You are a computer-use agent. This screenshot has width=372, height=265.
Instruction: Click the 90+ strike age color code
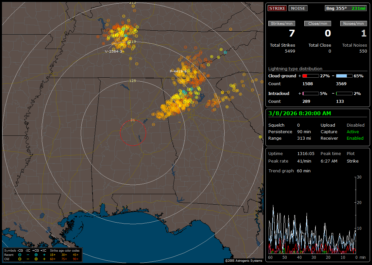(x=75, y=259)
